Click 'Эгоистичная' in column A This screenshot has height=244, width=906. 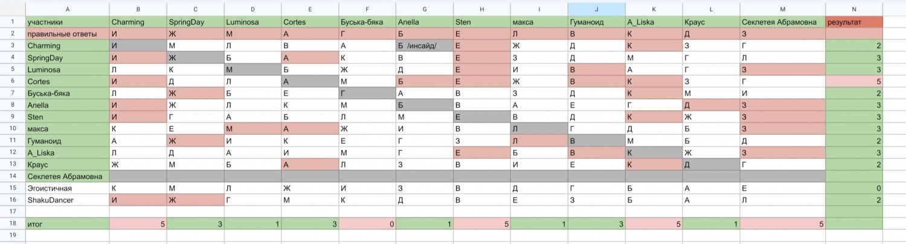[67, 188]
